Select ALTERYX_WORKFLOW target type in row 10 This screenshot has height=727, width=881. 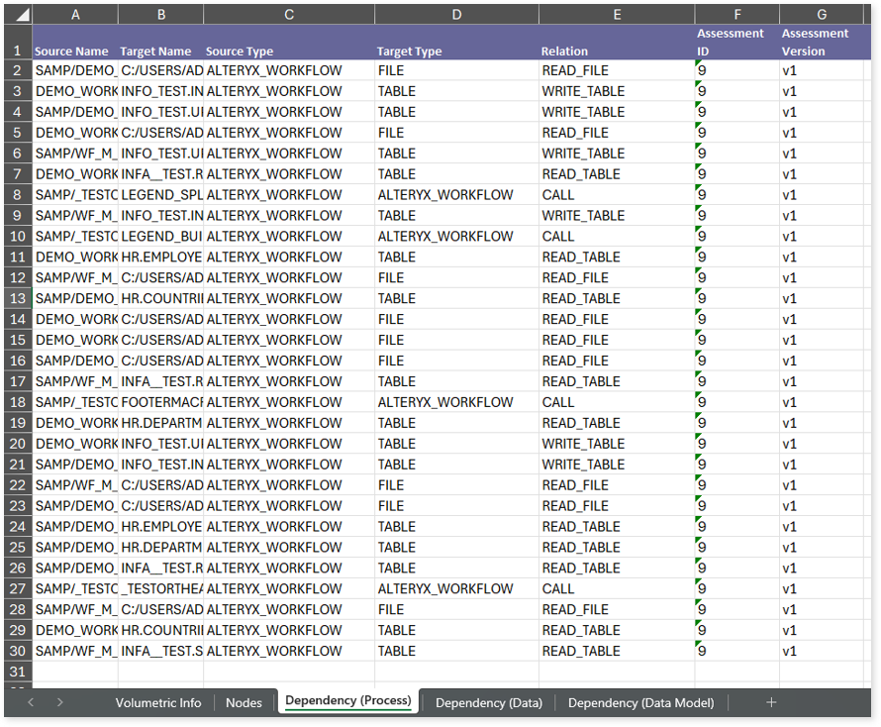456,236
